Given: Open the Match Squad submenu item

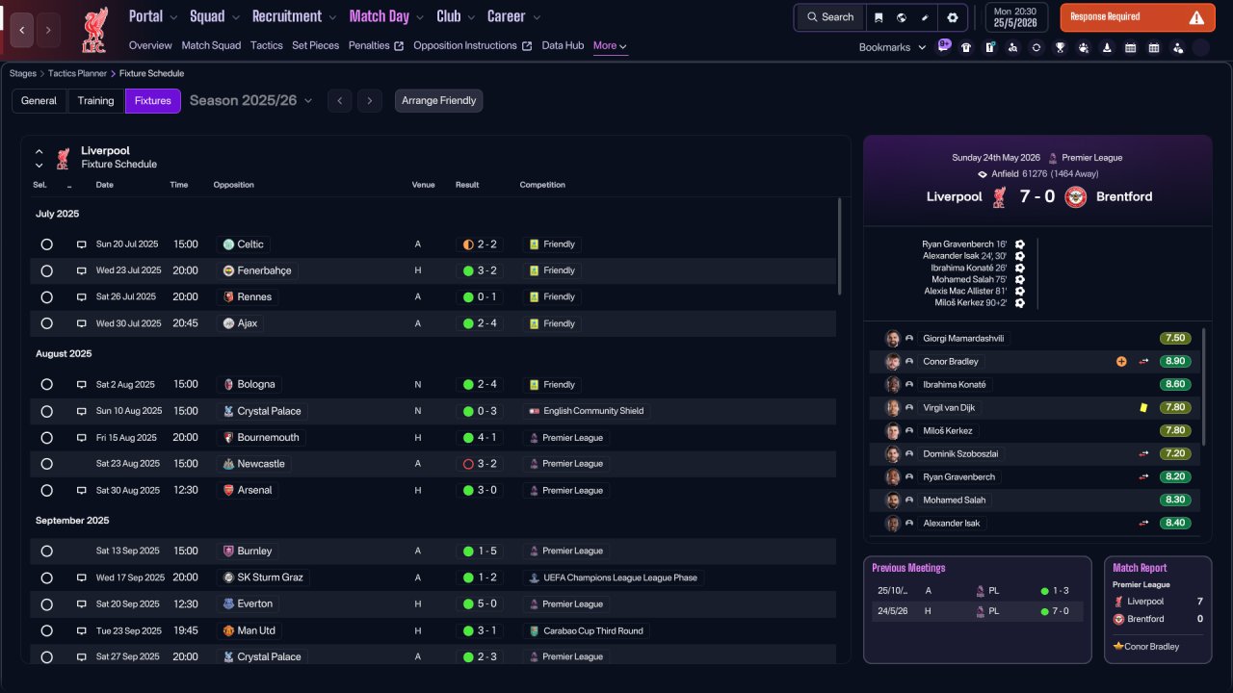Looking at the screenshot, I should click(x=211, y=45).
